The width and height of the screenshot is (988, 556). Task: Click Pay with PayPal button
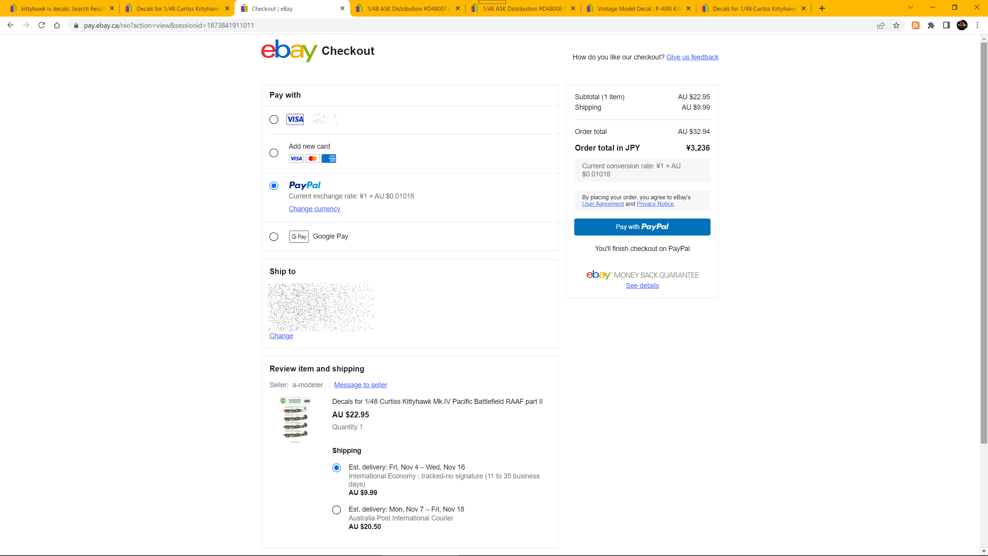(x=642, y=227)
